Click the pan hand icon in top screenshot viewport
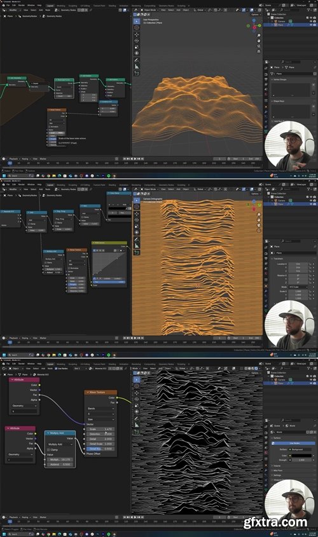This screenshot has height=537, width=318. tap(259, 41)
